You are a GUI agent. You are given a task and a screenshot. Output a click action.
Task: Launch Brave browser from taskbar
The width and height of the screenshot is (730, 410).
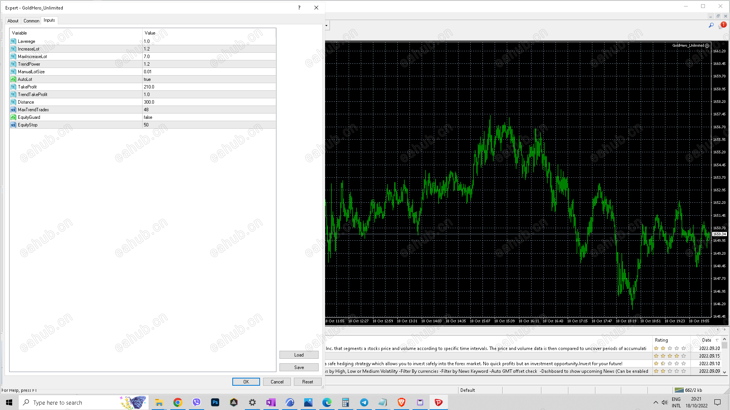(x=401, y=402)
